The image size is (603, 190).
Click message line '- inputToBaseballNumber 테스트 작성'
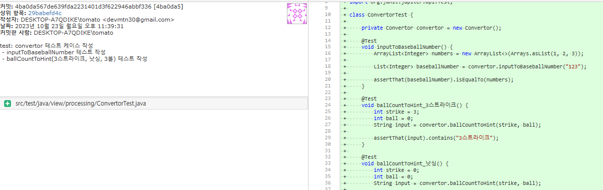(53, 52)
